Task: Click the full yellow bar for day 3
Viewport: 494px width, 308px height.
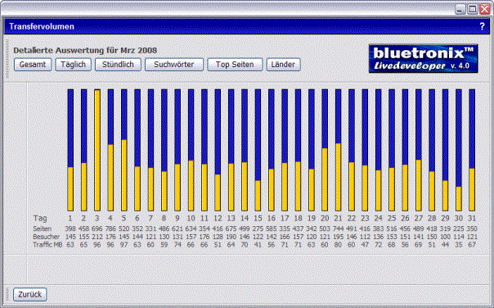Action: (x=97, y=150)
